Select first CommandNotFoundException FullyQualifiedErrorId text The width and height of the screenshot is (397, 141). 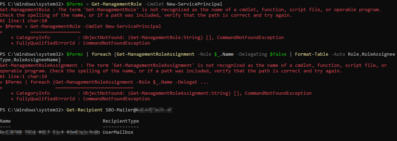coord(116,43)
